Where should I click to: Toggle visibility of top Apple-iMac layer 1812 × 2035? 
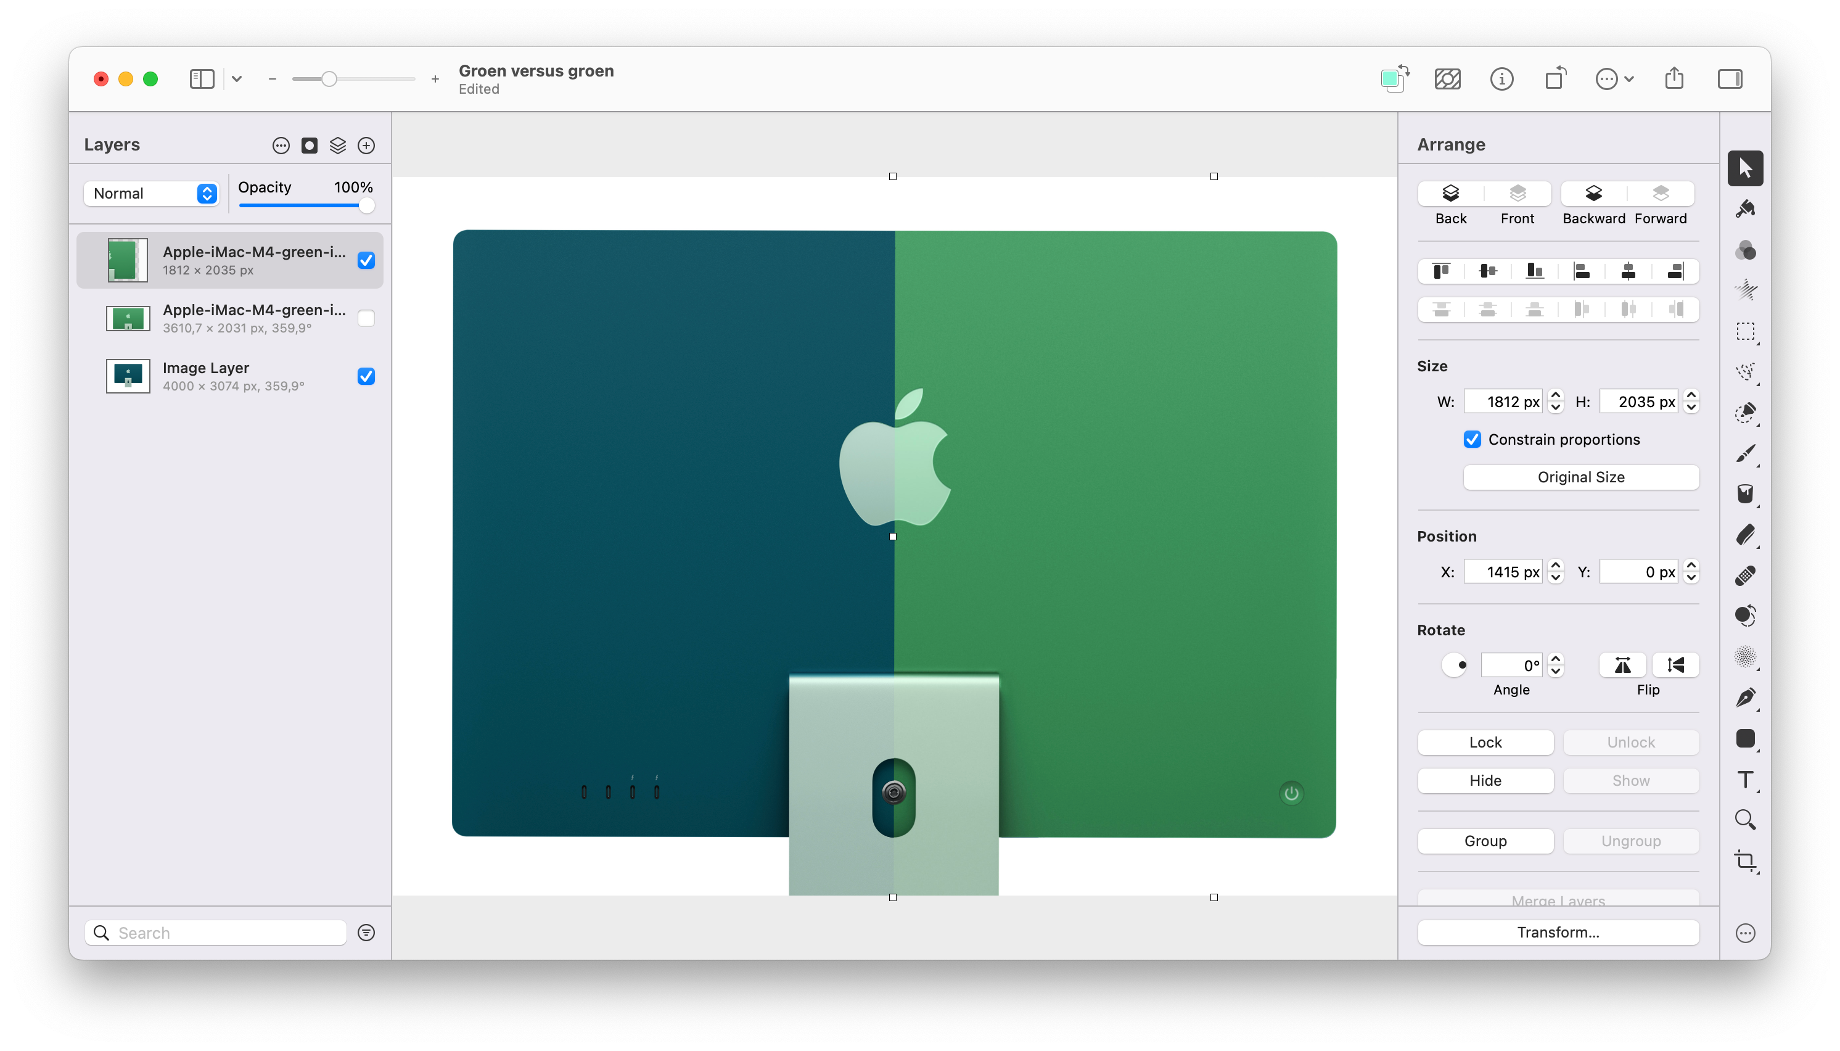(x=366, y=260)
